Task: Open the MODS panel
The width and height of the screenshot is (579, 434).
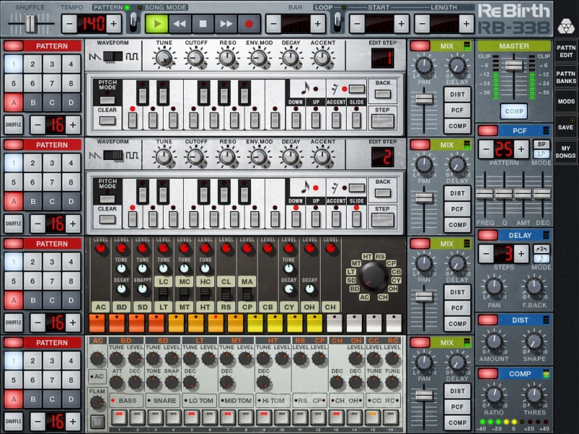Action: click(x=566, y=101)
